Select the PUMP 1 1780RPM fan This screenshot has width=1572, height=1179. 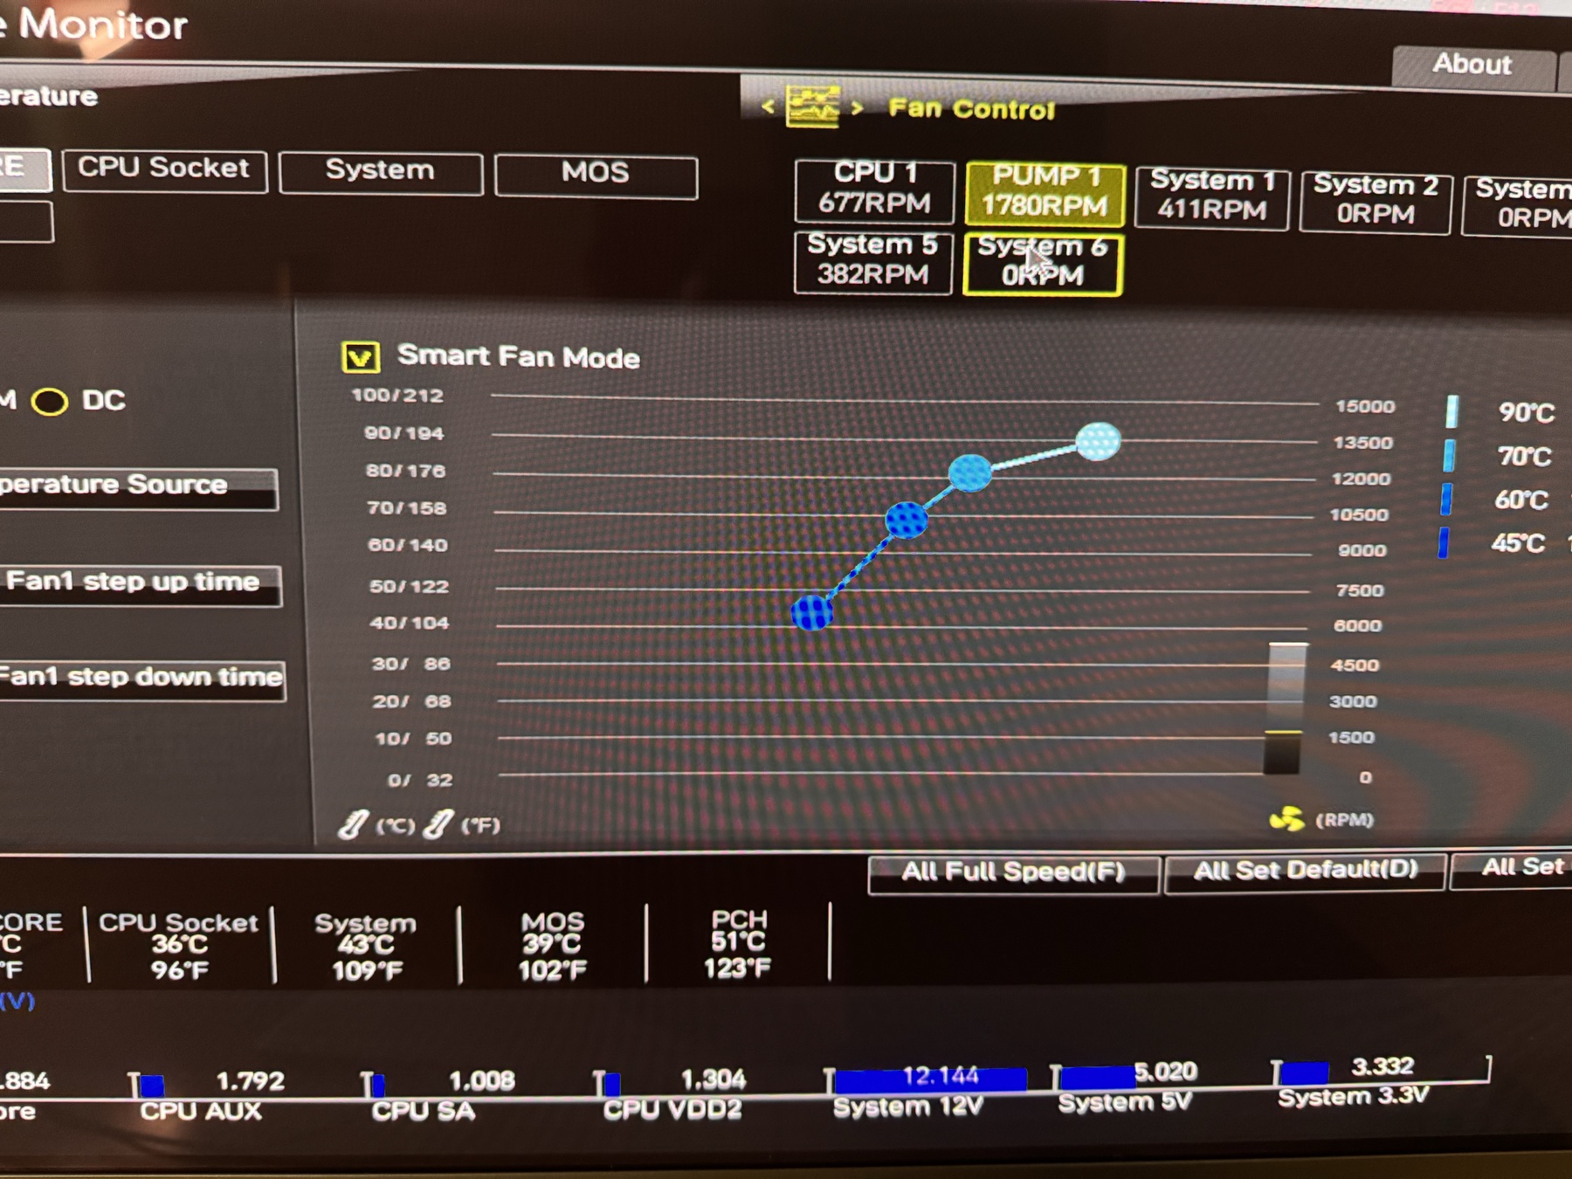[1045, 193]
